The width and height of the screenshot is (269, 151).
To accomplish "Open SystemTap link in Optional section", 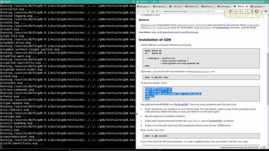I will [x=222, y=28].
